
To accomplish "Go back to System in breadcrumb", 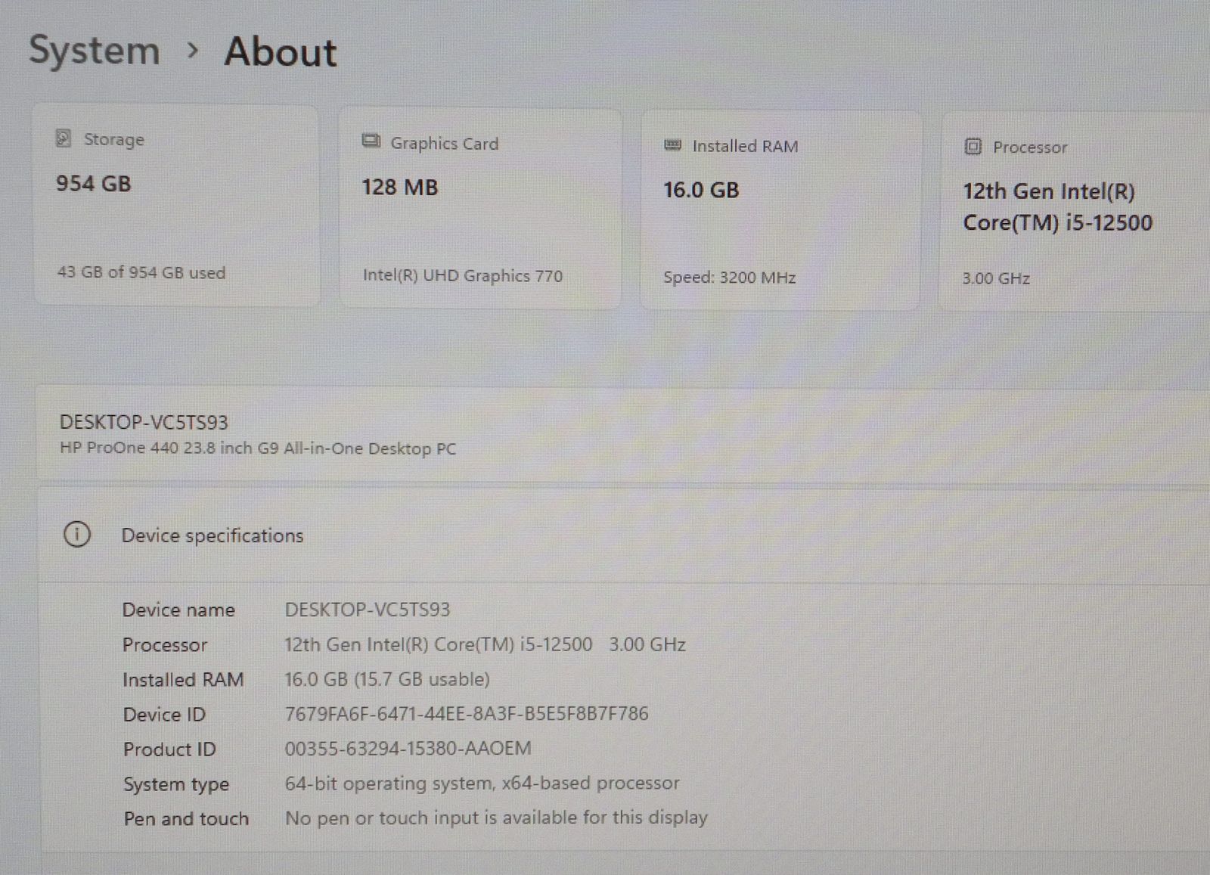I will pyautogui.click(x=95, y=51).
